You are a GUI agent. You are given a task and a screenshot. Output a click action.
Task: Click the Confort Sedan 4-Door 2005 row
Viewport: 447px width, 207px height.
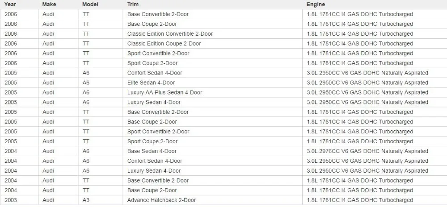[x=223, y=73]
